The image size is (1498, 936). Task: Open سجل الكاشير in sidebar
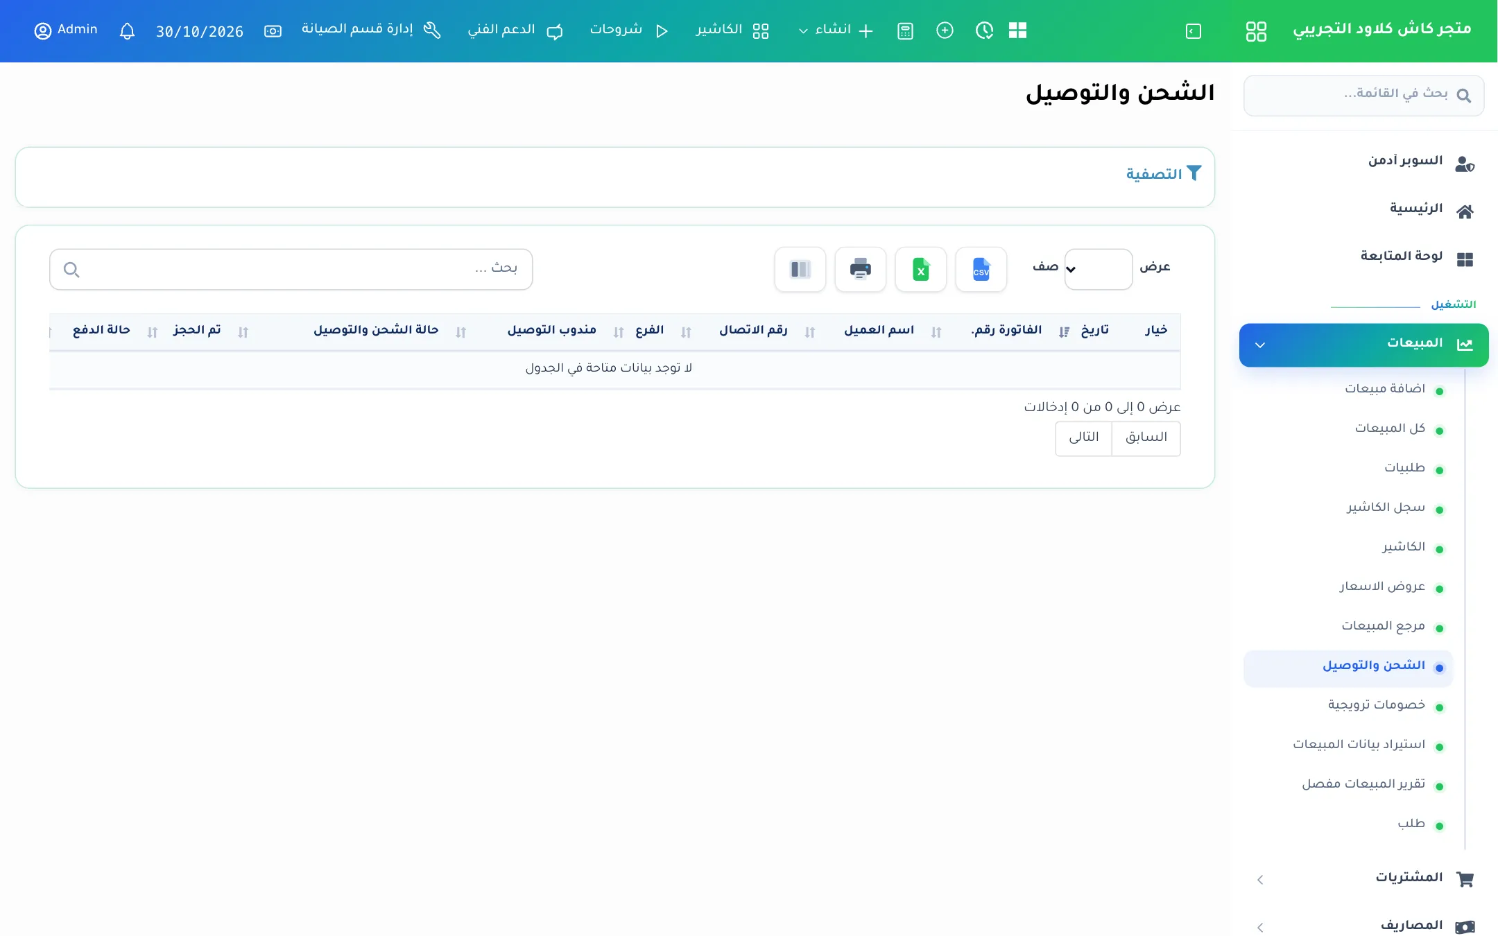[1386, 508]
